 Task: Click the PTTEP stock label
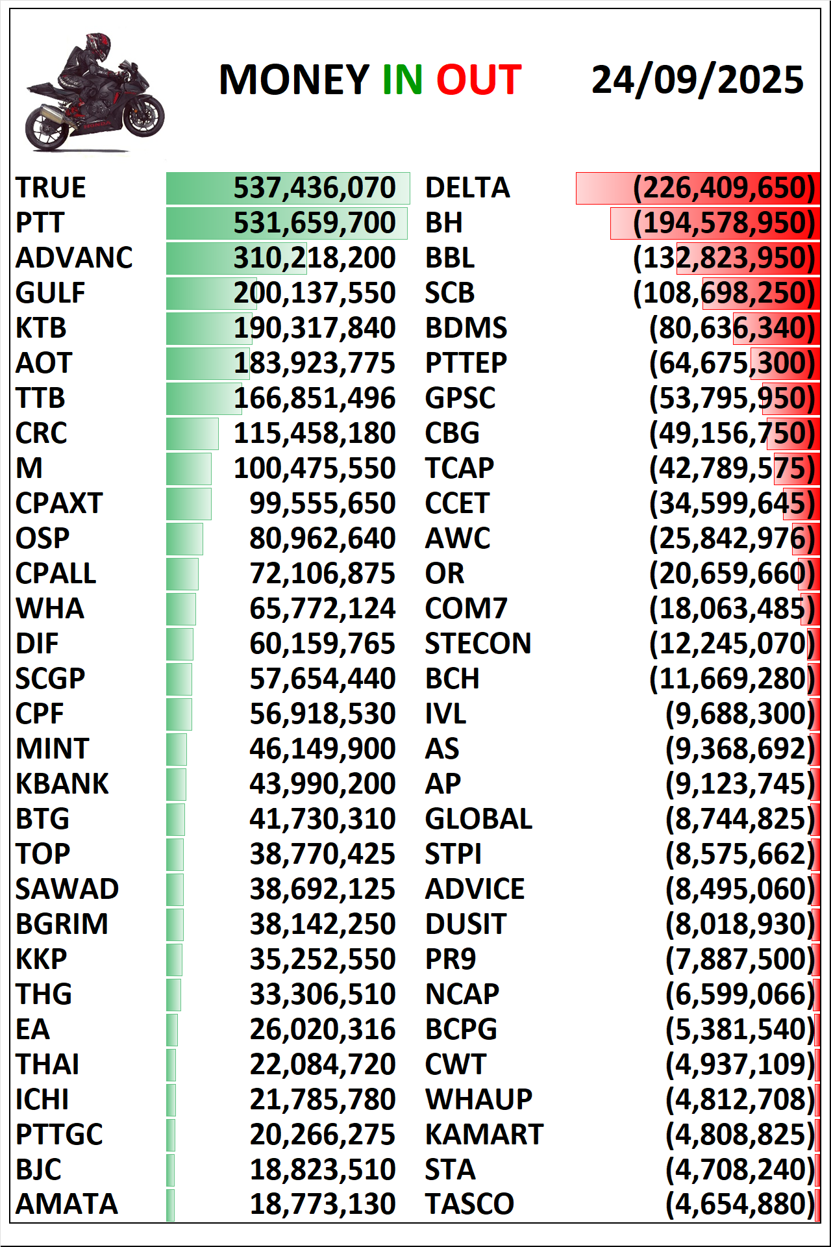[466, 364]
